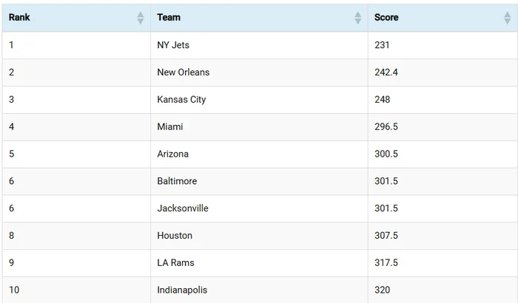Click the Score column sort arrows
Image resolution: width=518 pixels, height=303 pixels.
(507, 18)
